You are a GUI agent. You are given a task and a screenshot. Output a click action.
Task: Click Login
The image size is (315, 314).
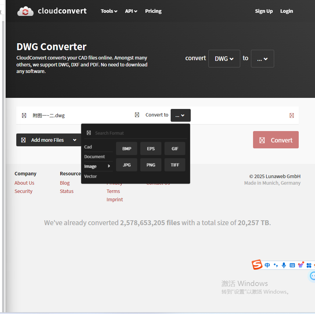pyautogui.click(x=287, y=11)
